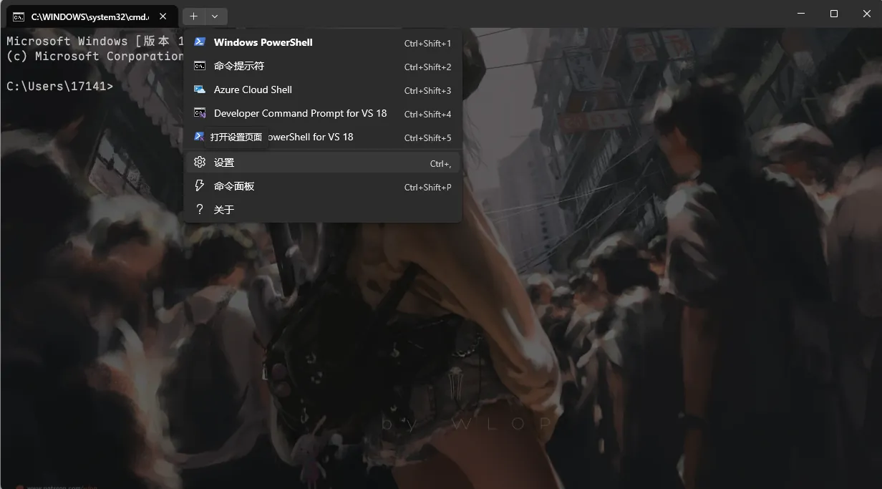Open the 关于 dialog
Screen dimensions: 882x489
pyautogui.click(x=322, y=210)
